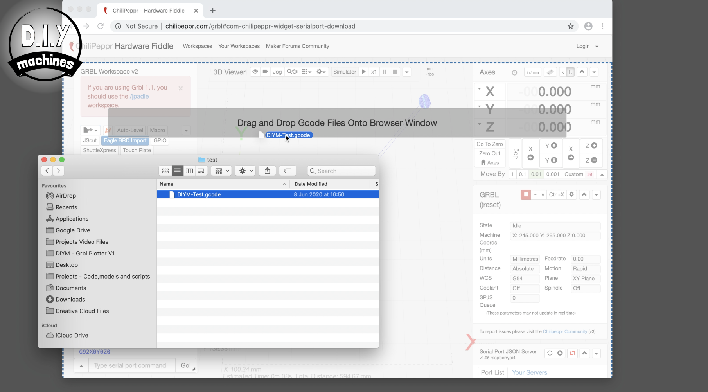Open the /jpadie workspace link
This screenshot has height=392, width=708.
(x=139, y=96)
